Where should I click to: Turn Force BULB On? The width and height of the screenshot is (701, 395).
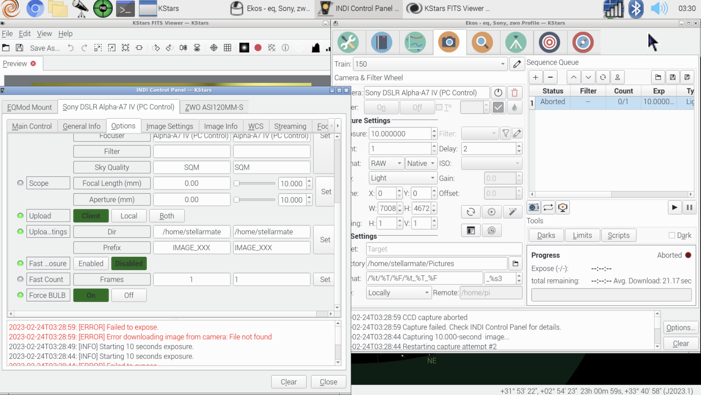coord(91,295)
